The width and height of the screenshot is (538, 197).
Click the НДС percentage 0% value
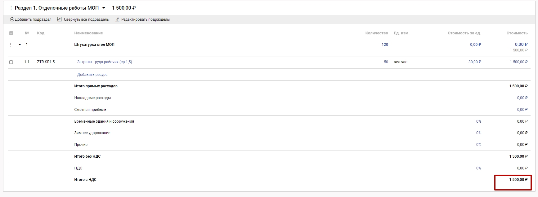478,168
